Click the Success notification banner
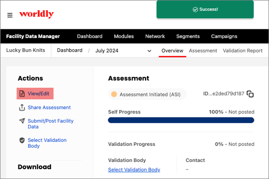 tap(205, 9)
